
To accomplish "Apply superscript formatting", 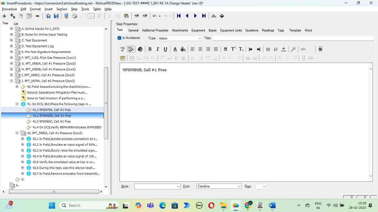I will click(x=233, y=49).
